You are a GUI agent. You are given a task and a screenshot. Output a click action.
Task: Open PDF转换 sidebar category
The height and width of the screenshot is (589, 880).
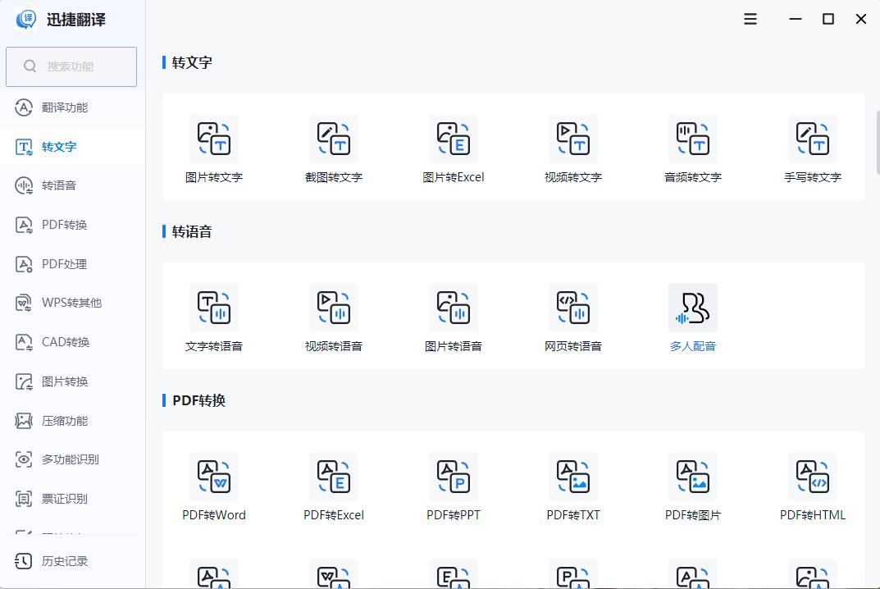72,225
